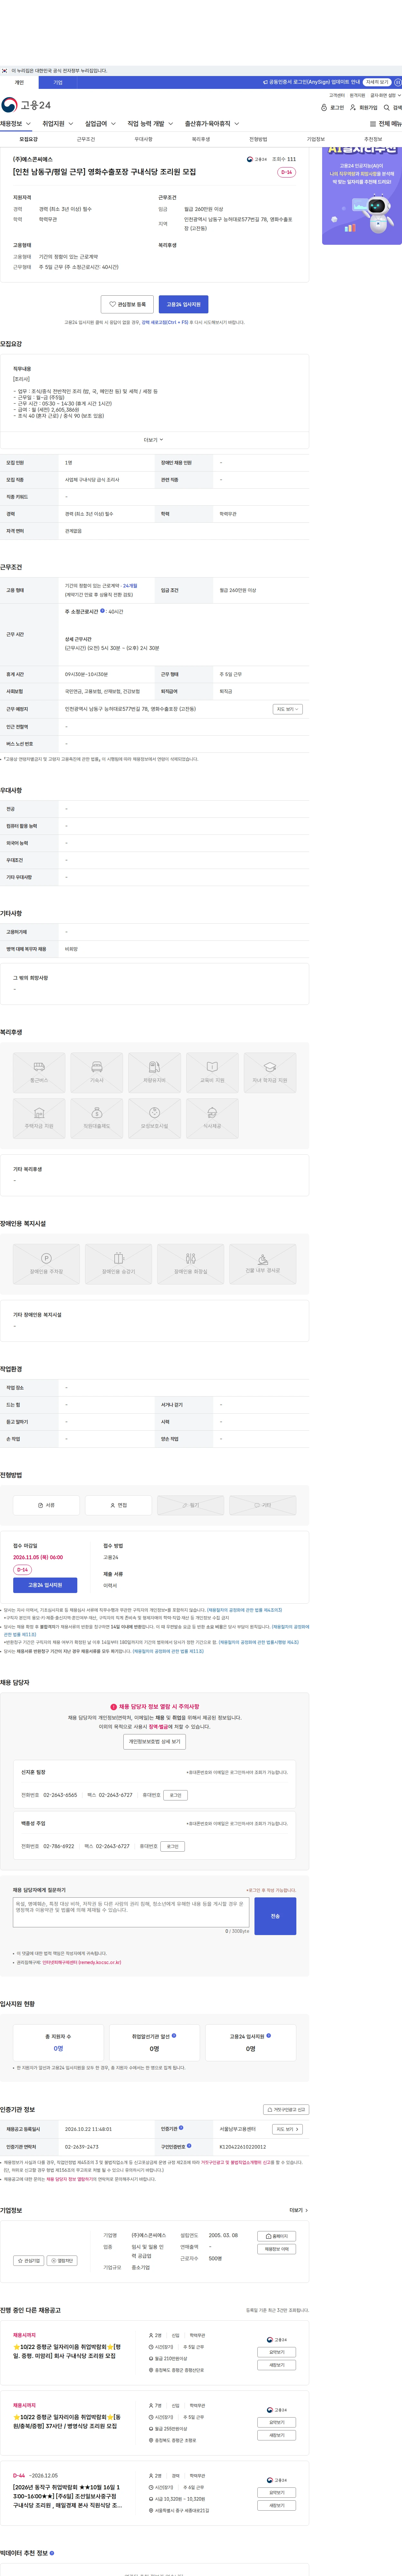Click 건물 내부 경사로 icon

(x=263, y=1264)
